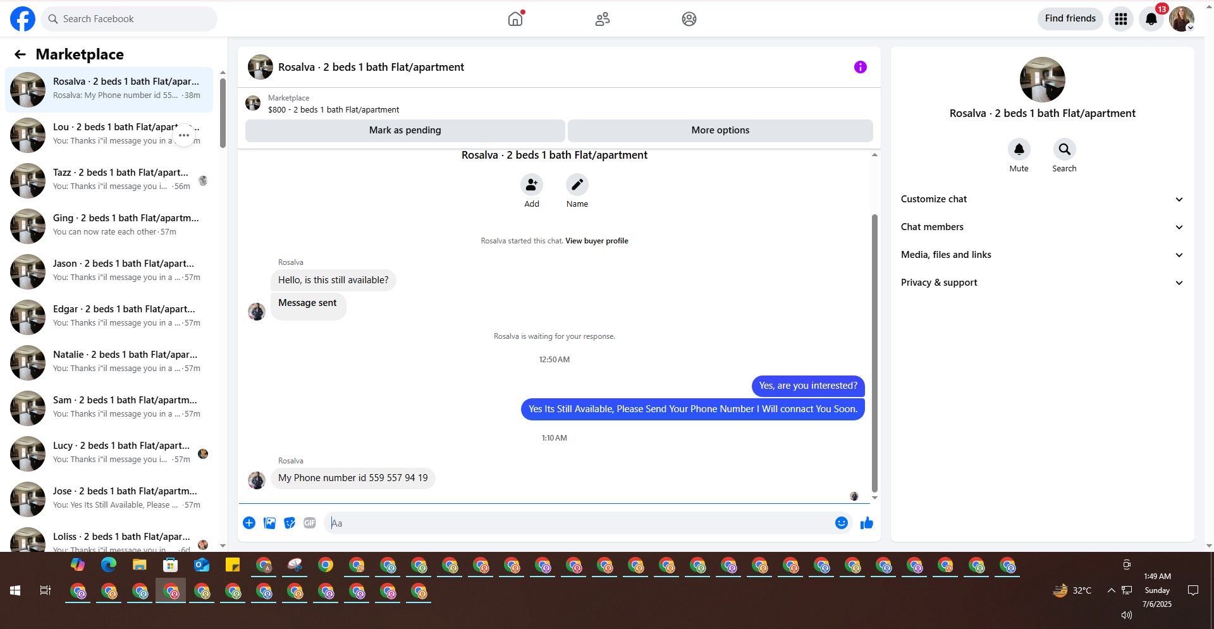1214x629 pixels.
Task: Open the notifications bell with 13 badge
Action: (1151, 19)
